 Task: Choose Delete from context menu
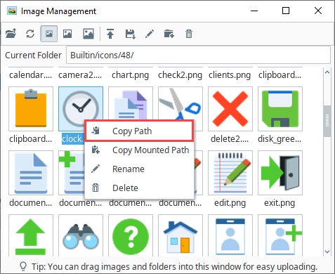pos(140,188)
